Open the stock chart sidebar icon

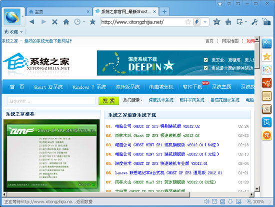click(x=266, y=83)
